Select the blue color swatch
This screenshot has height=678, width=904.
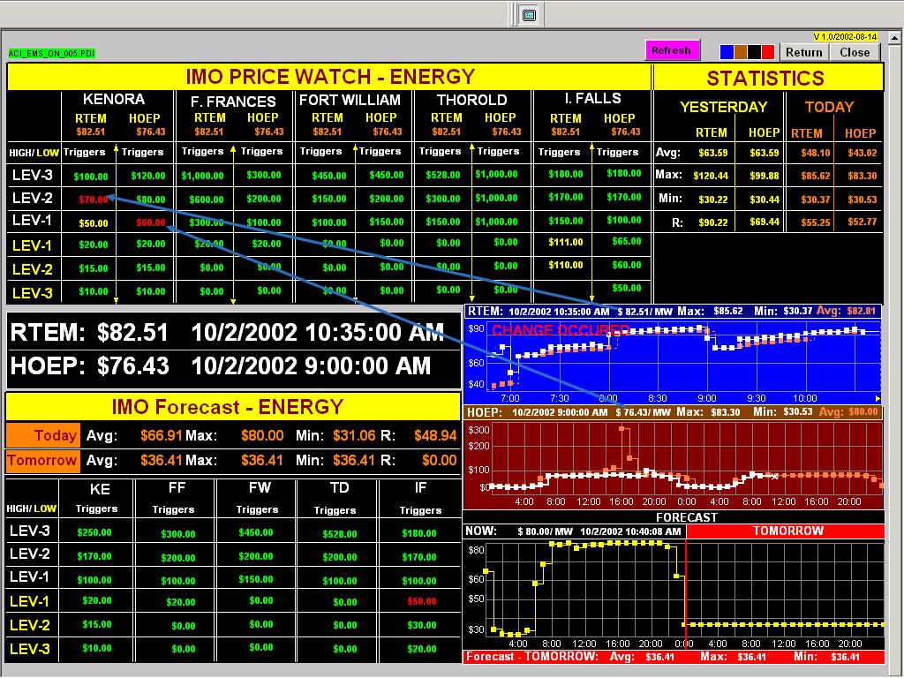click(x=727, y=52)
